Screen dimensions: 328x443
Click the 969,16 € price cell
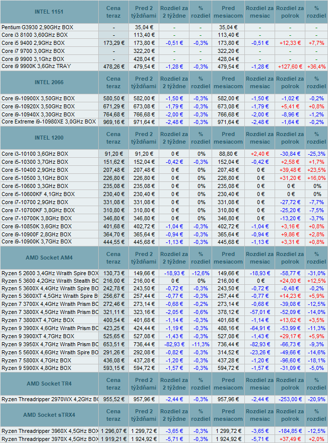113,122
